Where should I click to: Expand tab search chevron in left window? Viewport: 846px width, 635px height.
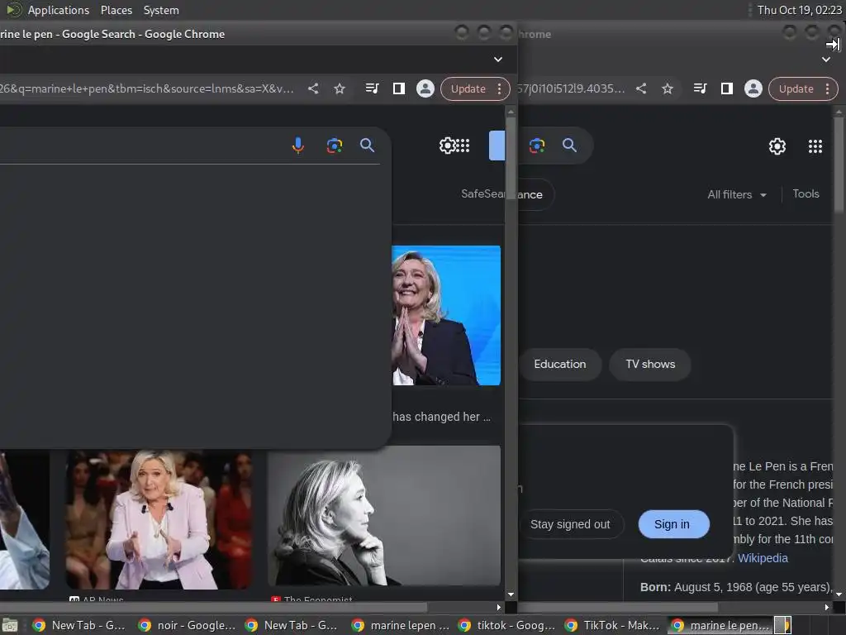click(x=498, y=60)
